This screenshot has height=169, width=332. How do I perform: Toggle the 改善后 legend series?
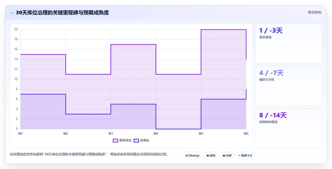(142, 140)
